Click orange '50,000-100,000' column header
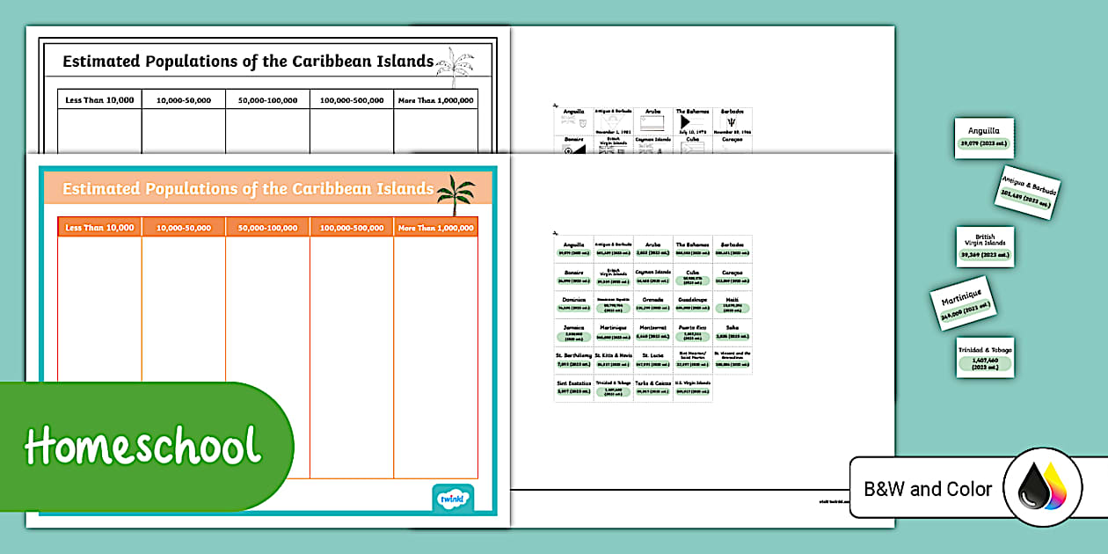Image resolution: width=1108 pixels, height=554 pixels. 267,228
